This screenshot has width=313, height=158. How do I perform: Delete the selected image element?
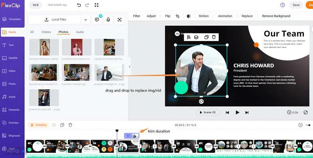click(x=214, y=37)
